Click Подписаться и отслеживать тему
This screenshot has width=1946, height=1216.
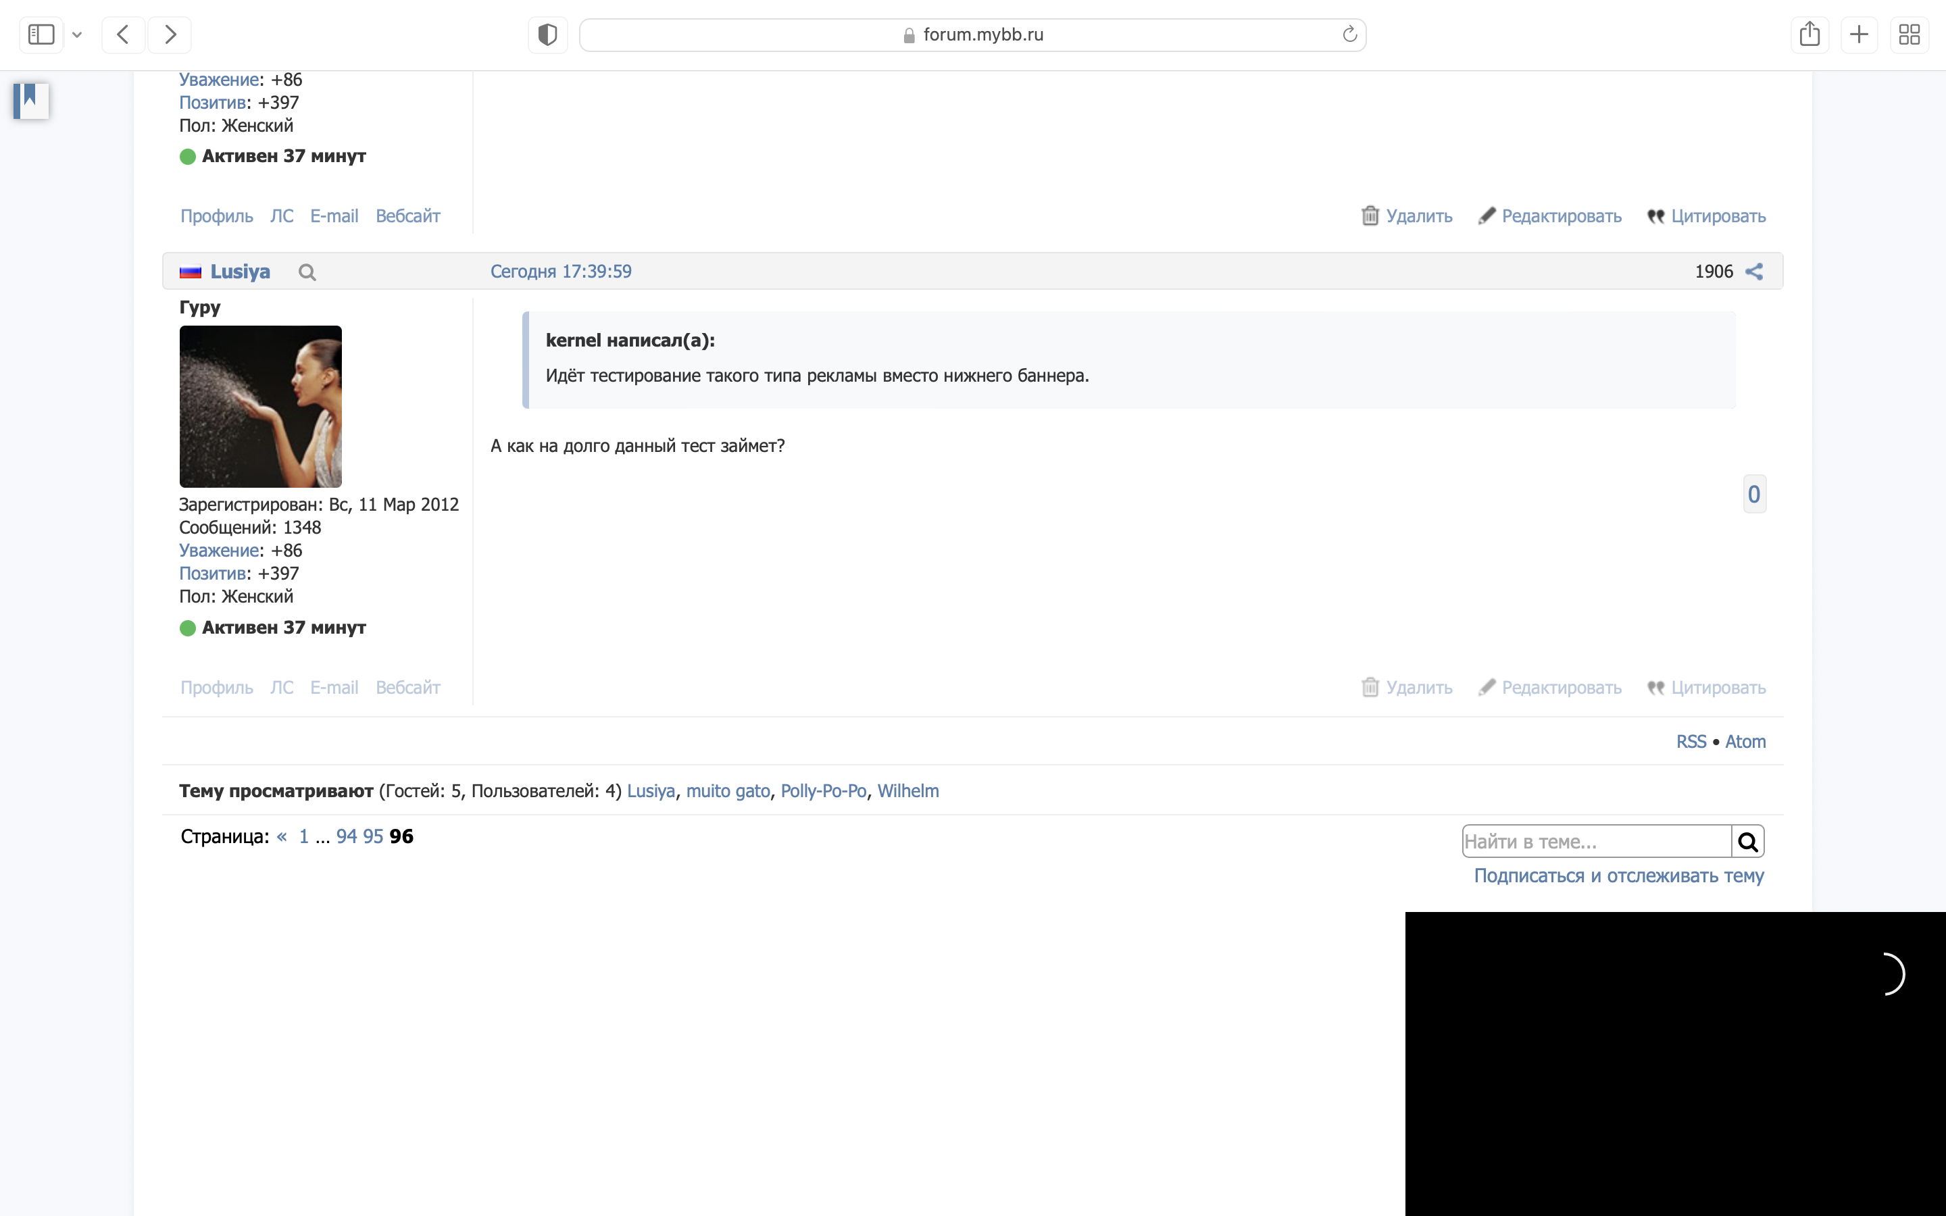(x=1619, y=876)
